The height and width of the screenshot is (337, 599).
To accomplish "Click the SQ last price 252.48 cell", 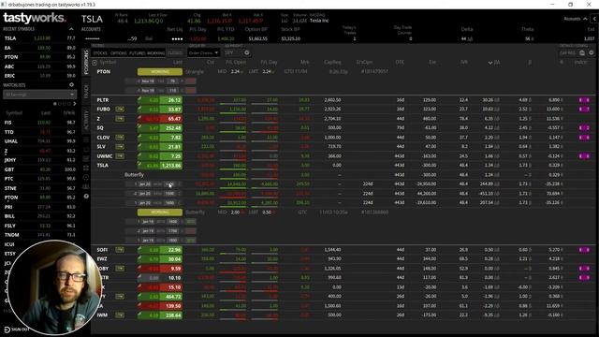I will 170,128.
